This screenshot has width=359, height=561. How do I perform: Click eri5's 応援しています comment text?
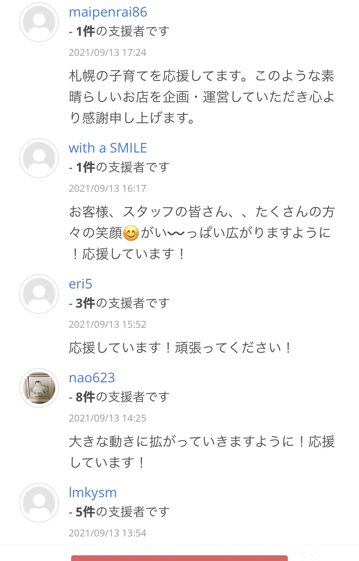point(180,348)
